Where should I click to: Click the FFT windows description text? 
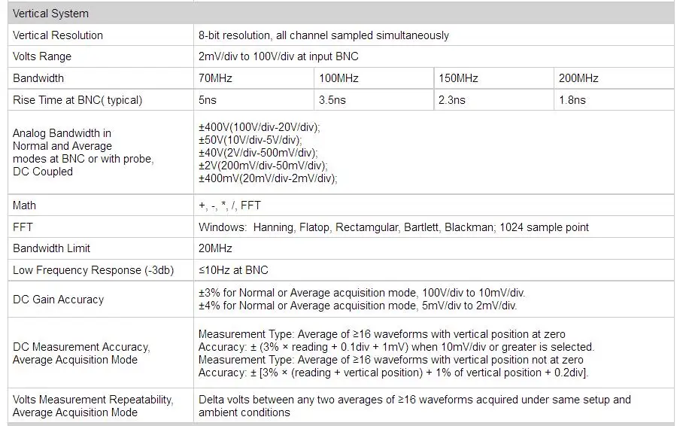(x=393, y=227)
